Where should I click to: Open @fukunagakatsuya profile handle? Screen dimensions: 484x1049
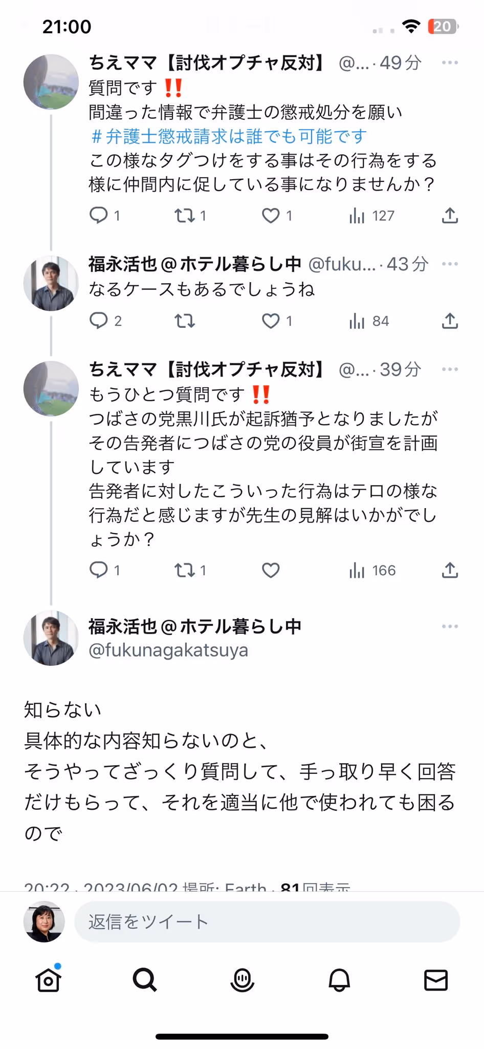coord(168,650)
